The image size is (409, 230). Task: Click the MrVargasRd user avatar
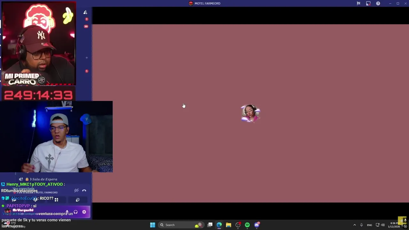point(8,211)
